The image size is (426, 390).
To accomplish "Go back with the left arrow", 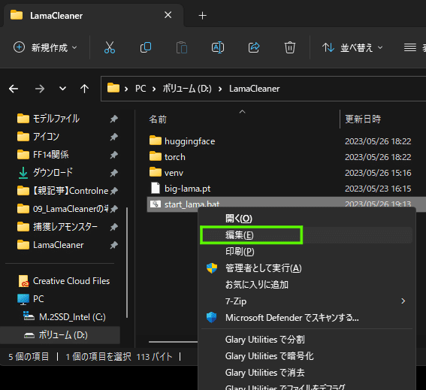I will pyautogui.click(x=14, y=89).
